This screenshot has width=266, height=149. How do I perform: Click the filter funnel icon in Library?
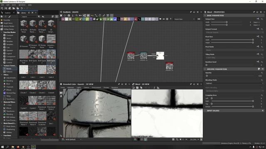[39, 17]
